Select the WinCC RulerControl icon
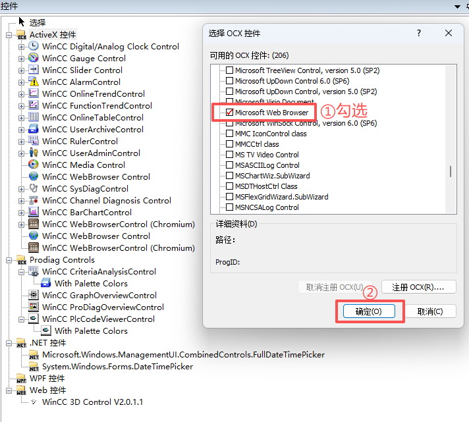The image size is (469, 422). (33, 141)
